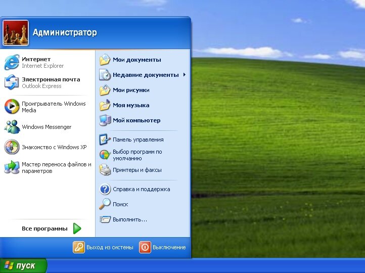Open the Мои рисунки folder icon
The height and width of the screenshot is (273, 365).
pos(105,90)
